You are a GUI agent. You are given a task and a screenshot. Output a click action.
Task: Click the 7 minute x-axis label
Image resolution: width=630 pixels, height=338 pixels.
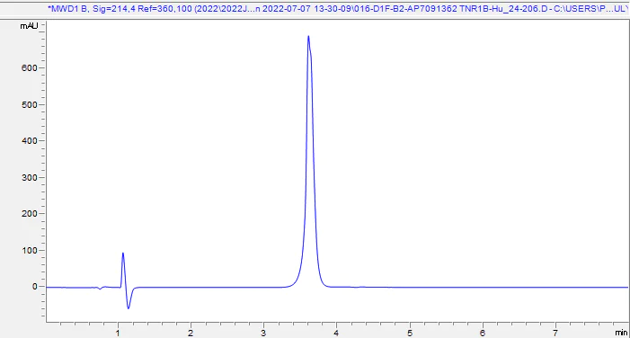[x=555, y=333]
